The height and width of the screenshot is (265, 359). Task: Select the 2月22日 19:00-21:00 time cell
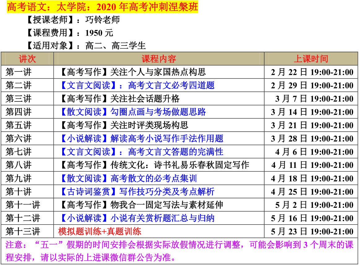[312, 72]
